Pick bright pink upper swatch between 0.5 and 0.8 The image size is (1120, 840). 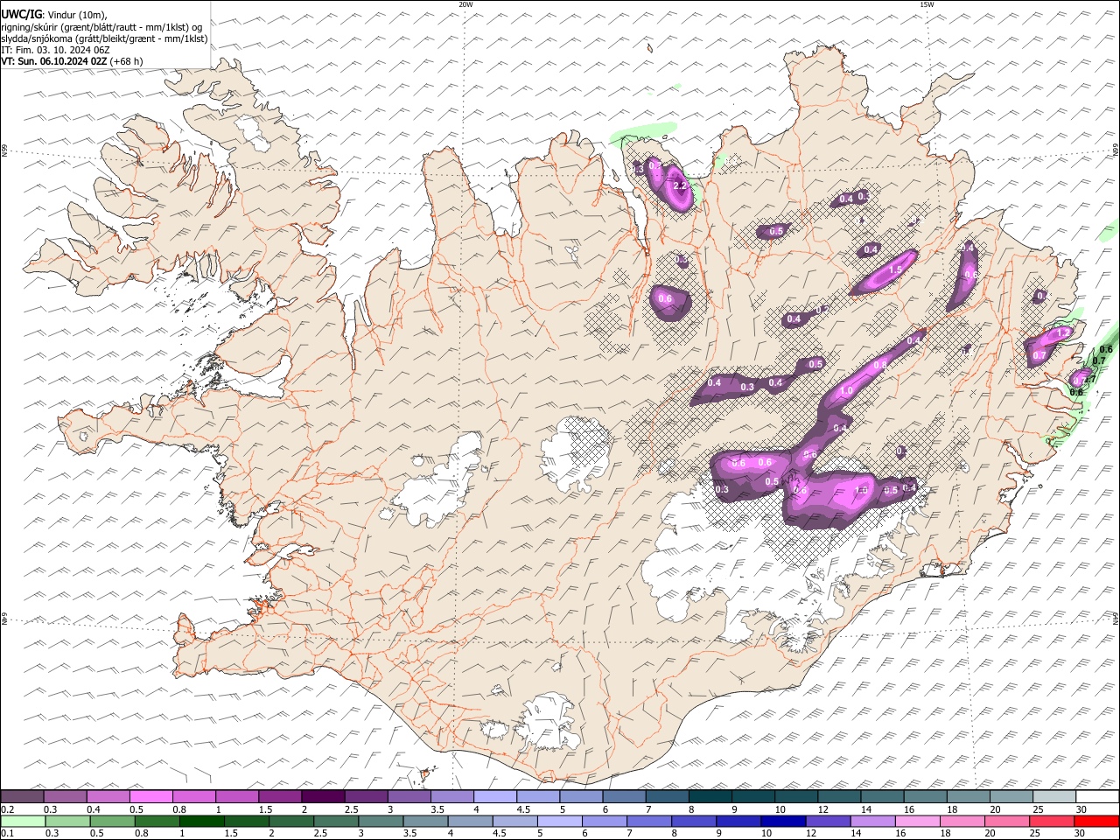coord(150,796)
